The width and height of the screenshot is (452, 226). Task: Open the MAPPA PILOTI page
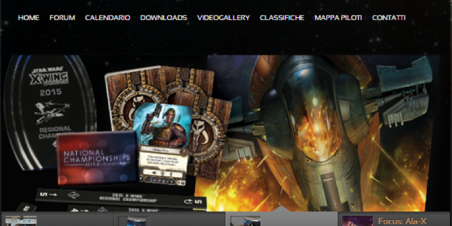[x=338, y=18]
